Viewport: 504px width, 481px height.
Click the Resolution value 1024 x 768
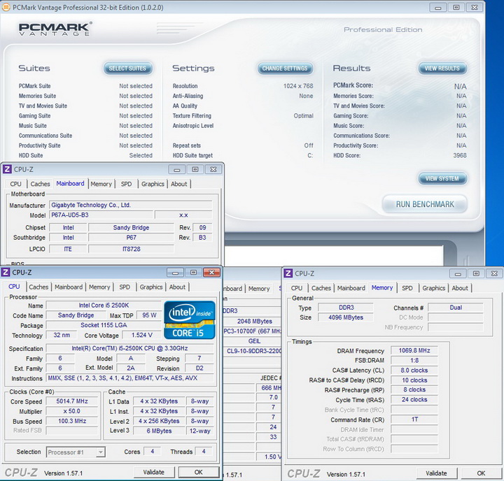tap(298, 86)
